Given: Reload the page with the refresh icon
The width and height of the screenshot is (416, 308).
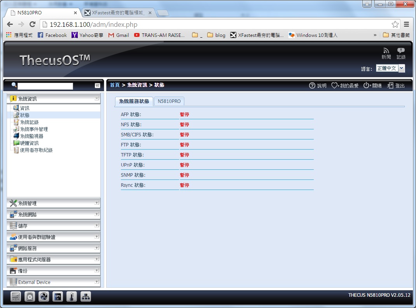Looking at the screenshot, I should coord(32,24).
